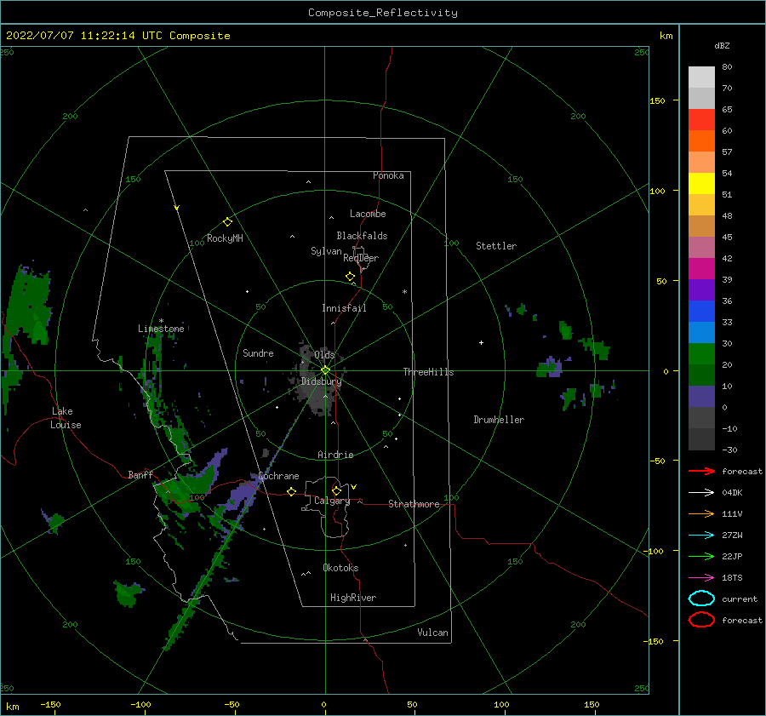Screen dimensions: 766x716
Task: Click the HighRiver label
Action: click(353, 598)
